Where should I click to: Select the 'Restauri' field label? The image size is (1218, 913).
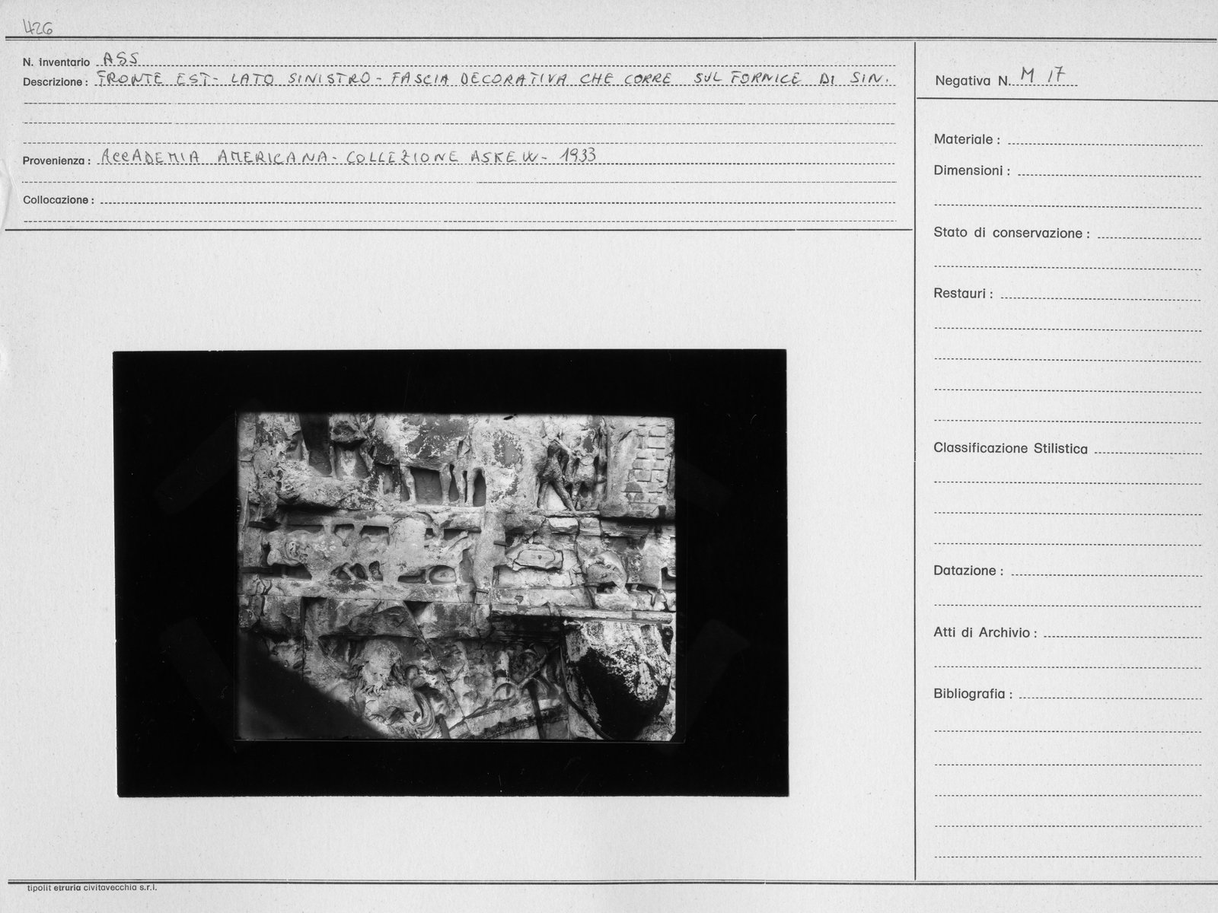point(963,294)
